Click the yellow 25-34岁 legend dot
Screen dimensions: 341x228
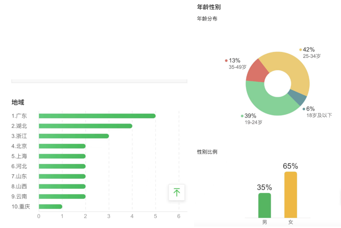click(x=301, y=50)
